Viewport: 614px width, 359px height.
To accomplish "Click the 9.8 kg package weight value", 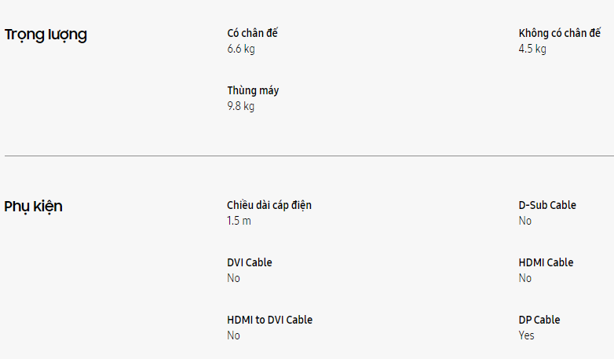I will click(x=241, y=106).
